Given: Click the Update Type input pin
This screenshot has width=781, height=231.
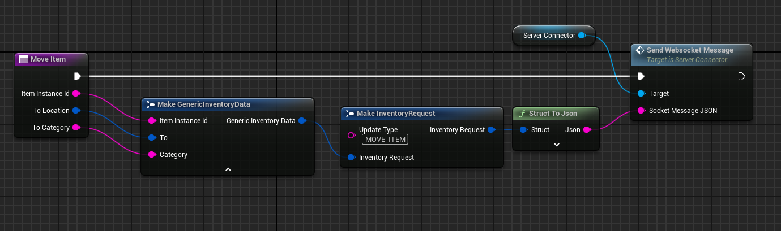Looking at the screenshot, I should pyautogui.click(x=351, y=135).
